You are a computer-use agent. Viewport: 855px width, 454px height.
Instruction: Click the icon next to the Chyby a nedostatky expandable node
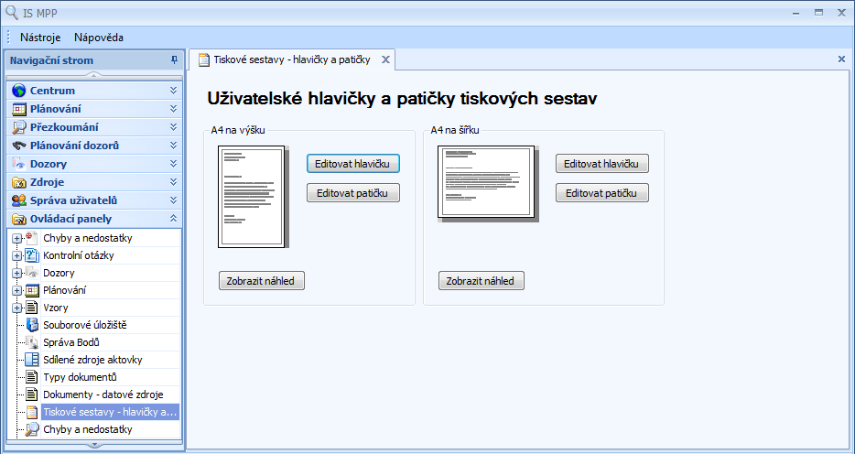(32, 238)
